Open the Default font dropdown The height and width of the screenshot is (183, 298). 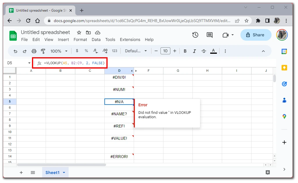click(136, 51)
